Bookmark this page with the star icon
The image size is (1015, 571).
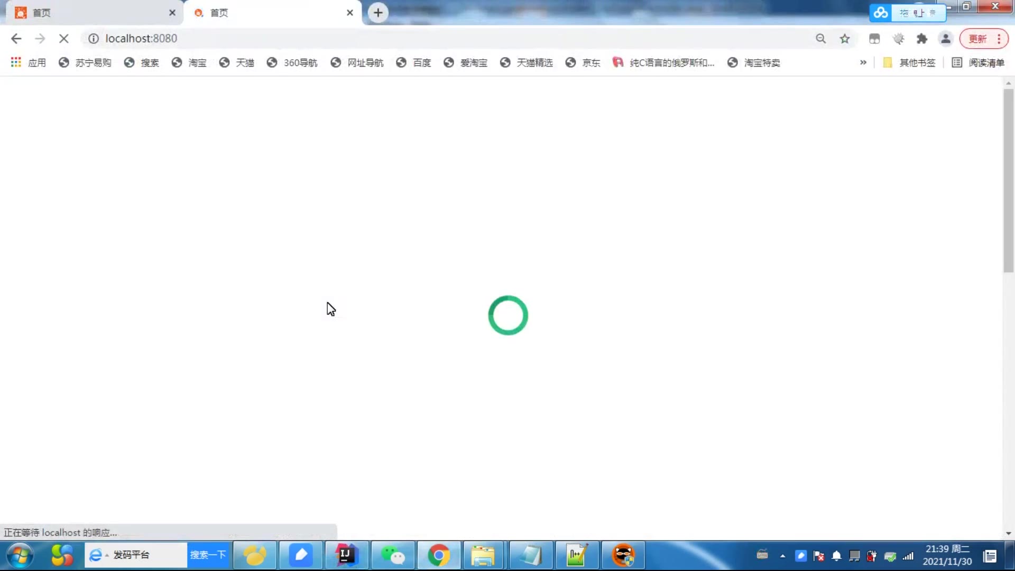845,39
